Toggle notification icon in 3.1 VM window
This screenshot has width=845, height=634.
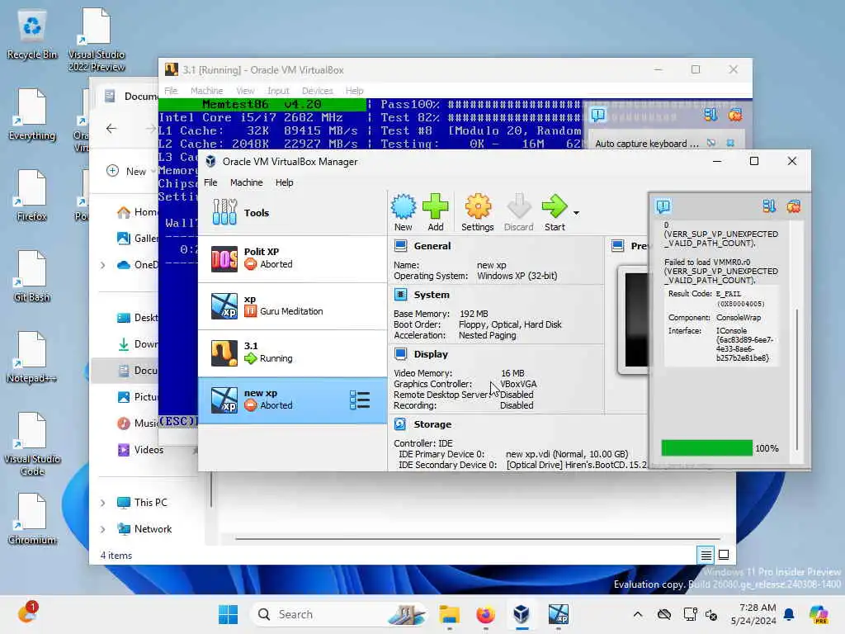598,115
